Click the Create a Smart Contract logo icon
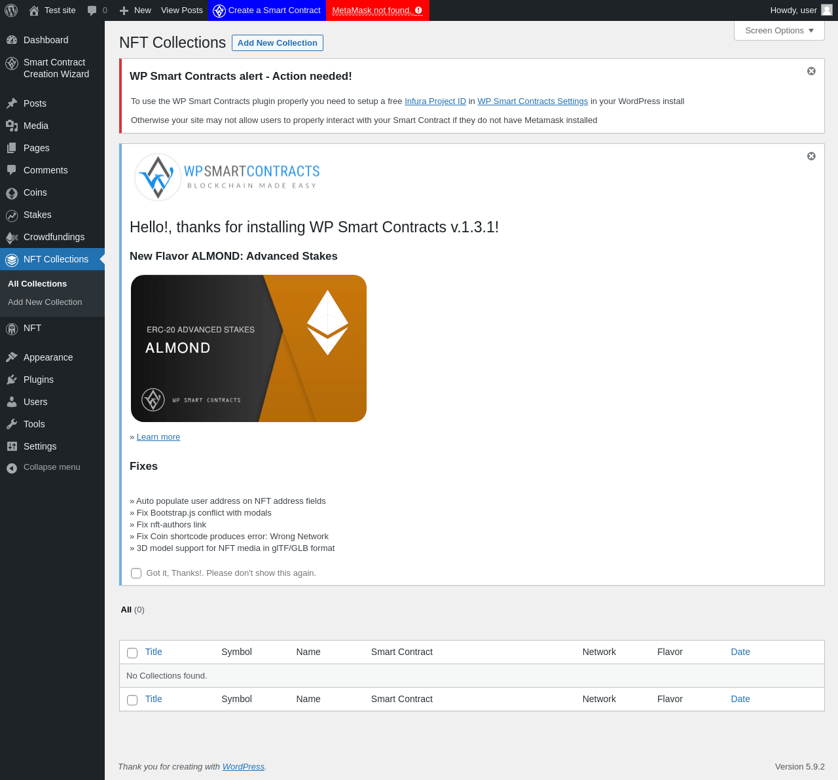The width and height of the screenshot is (838, 780). [x=219, y=10]
